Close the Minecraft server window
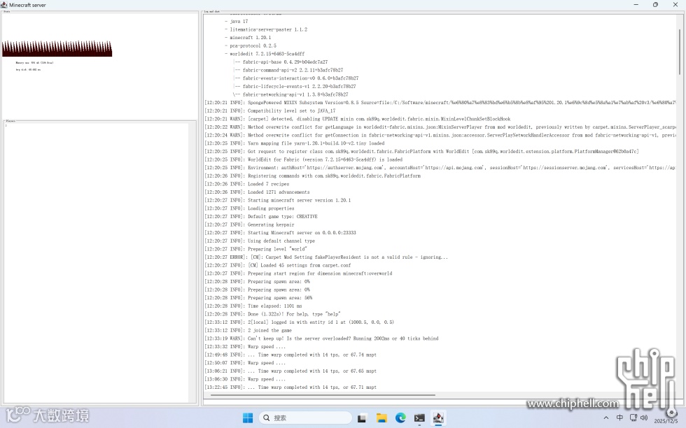This screenshot has height=428, width=686. (675, 5)
